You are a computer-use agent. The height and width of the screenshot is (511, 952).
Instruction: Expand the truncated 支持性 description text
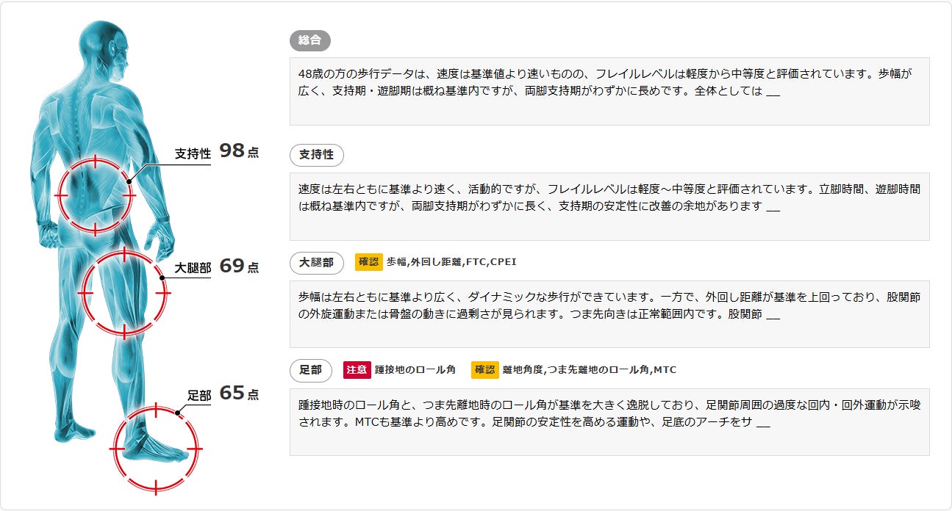point(773,207)
